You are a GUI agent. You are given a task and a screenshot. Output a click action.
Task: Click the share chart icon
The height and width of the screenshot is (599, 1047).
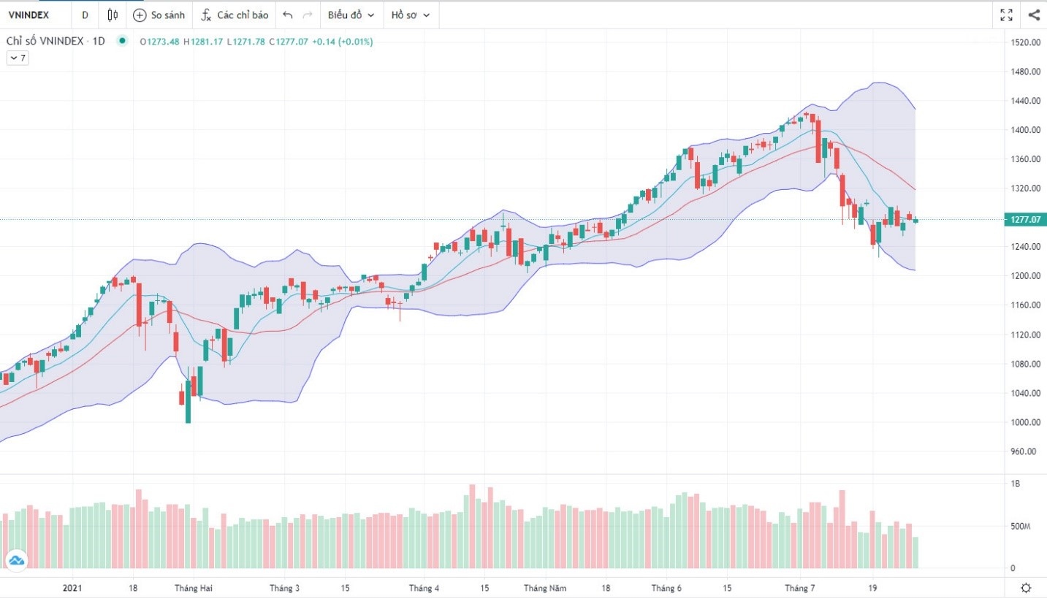point(1034,15)
